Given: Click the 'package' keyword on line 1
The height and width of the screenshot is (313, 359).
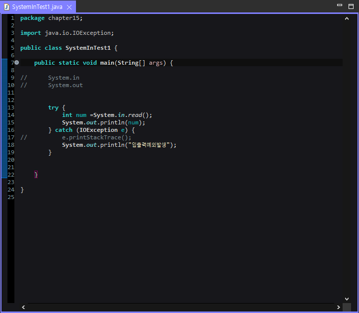Looking at the screenshot, I should [32, 18].
